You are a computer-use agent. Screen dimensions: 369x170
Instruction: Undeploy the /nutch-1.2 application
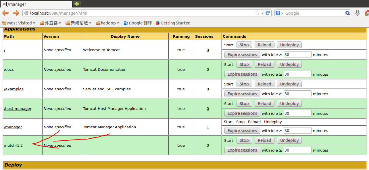point(289,140)
